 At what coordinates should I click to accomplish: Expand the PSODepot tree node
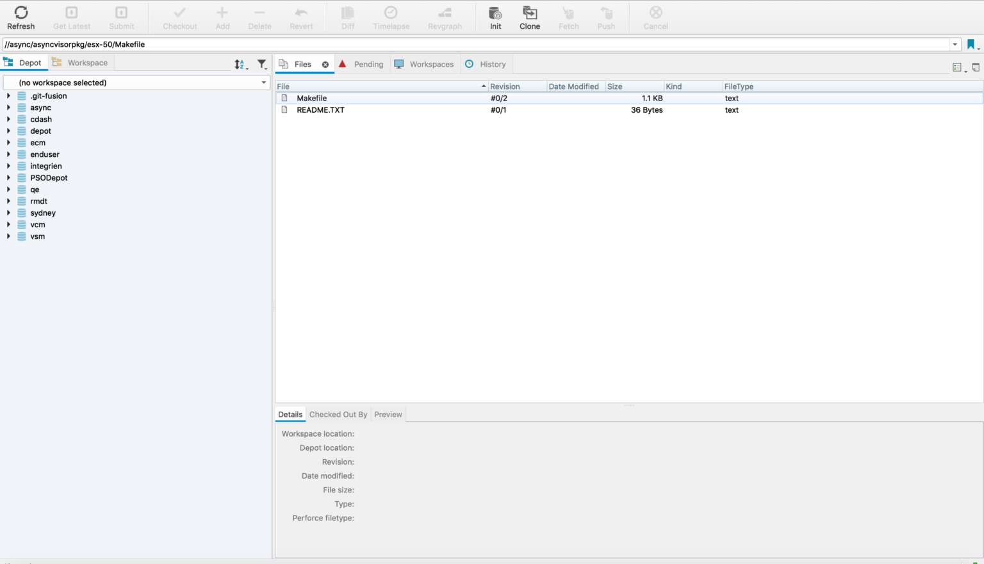8,177
